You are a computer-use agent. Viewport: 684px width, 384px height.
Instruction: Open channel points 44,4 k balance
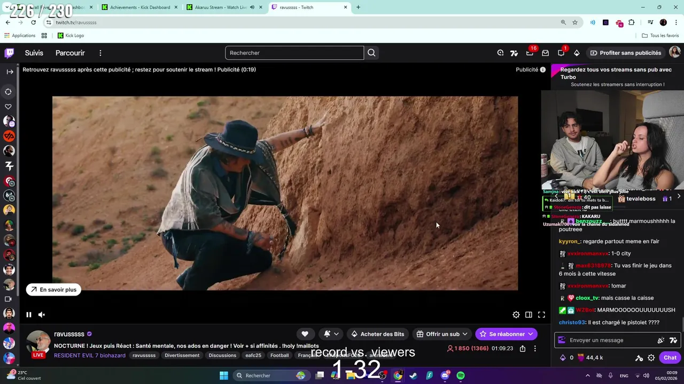click(x=589, y=358)
